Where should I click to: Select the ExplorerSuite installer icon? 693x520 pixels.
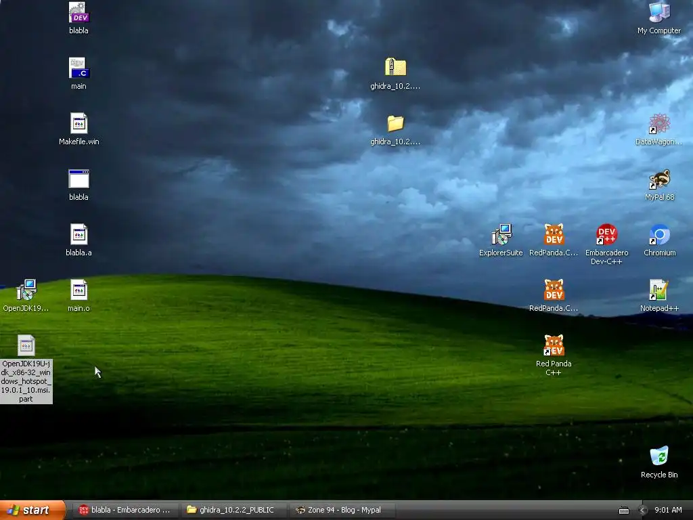501,234
